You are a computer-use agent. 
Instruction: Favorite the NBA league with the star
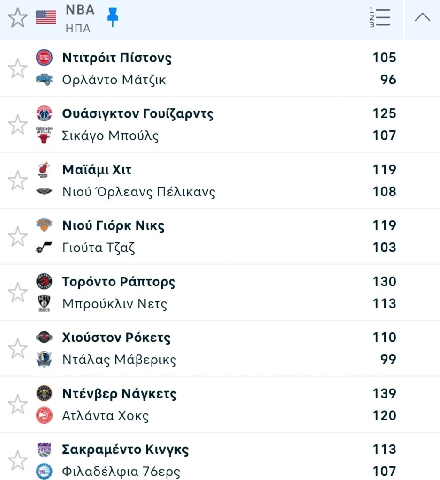coord(18,18)
